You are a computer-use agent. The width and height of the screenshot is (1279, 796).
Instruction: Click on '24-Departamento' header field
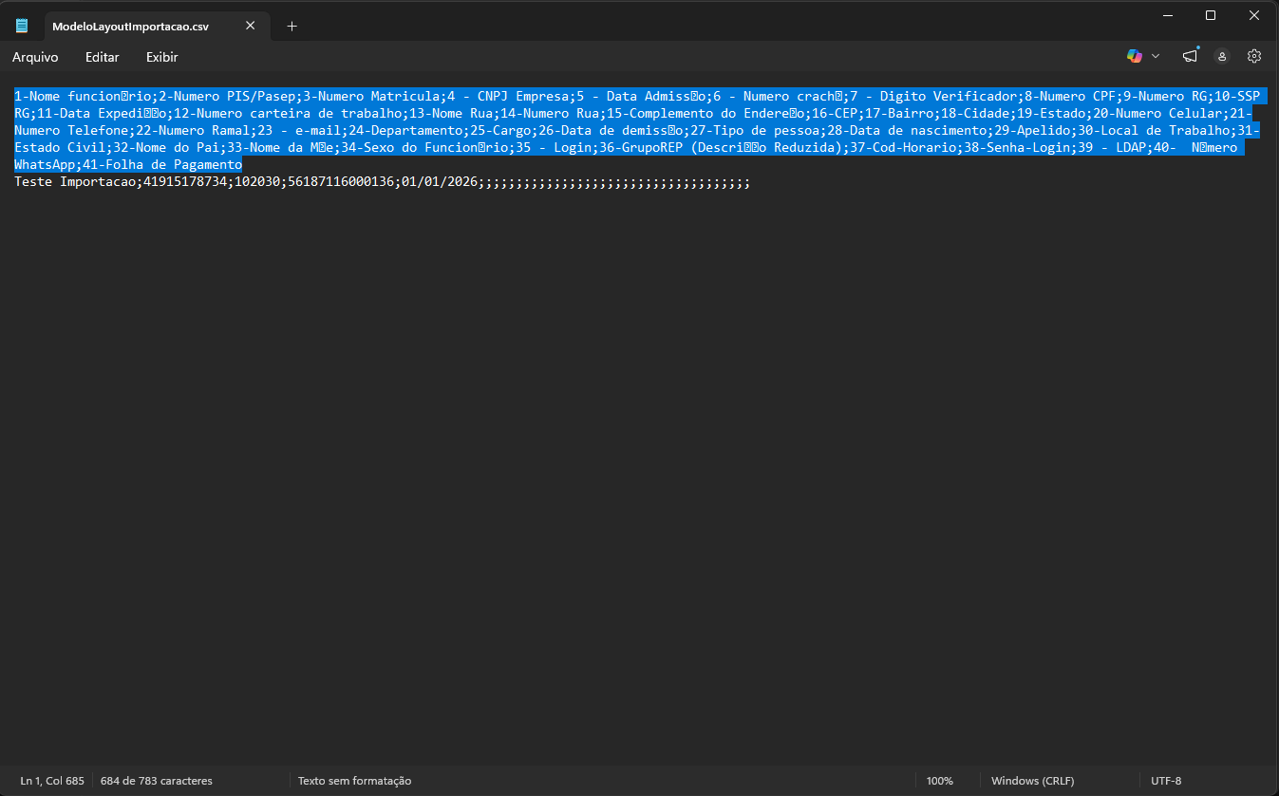click(405, 130)
